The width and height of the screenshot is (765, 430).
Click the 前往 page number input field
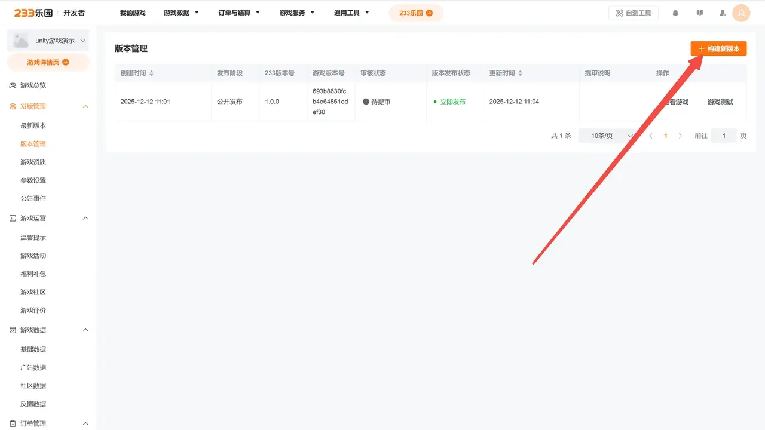(724, 136)
